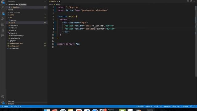The image size is (197, 111).
Task: Open the Search view in activity bar
Action: [x=3, y=7]
